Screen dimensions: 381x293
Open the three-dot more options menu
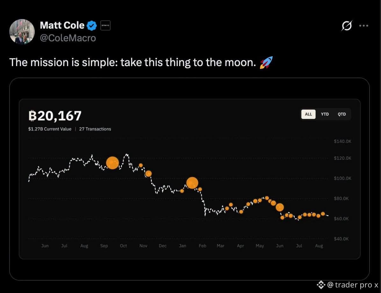coord(363,26)
